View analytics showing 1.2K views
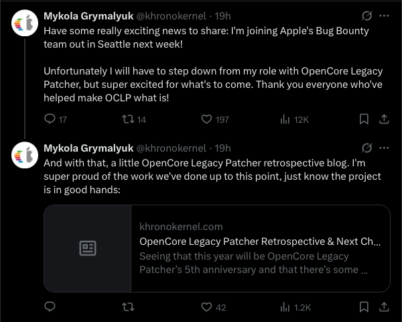The height and width of the screenshot is (322, 402). click(284, 307)
